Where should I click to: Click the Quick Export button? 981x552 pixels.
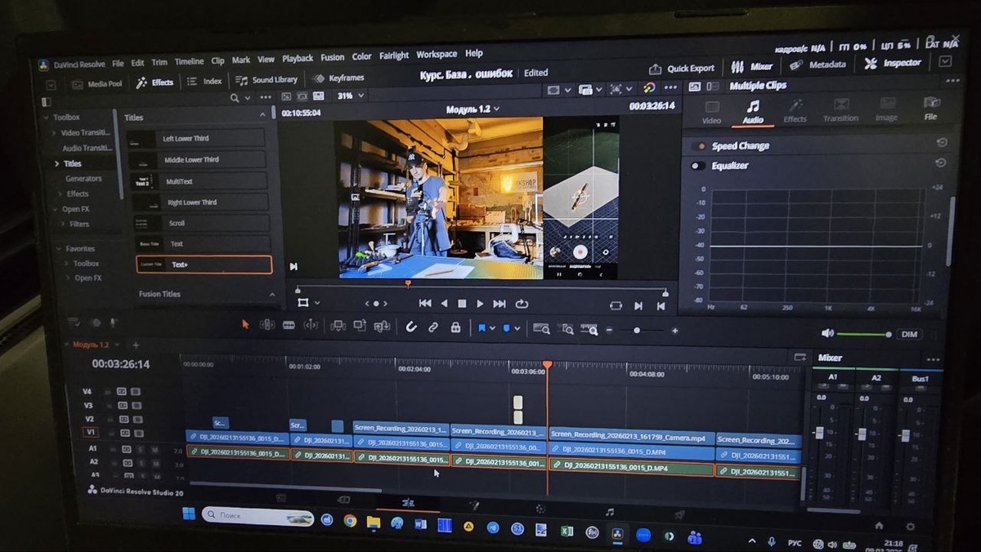click(682, 69)
